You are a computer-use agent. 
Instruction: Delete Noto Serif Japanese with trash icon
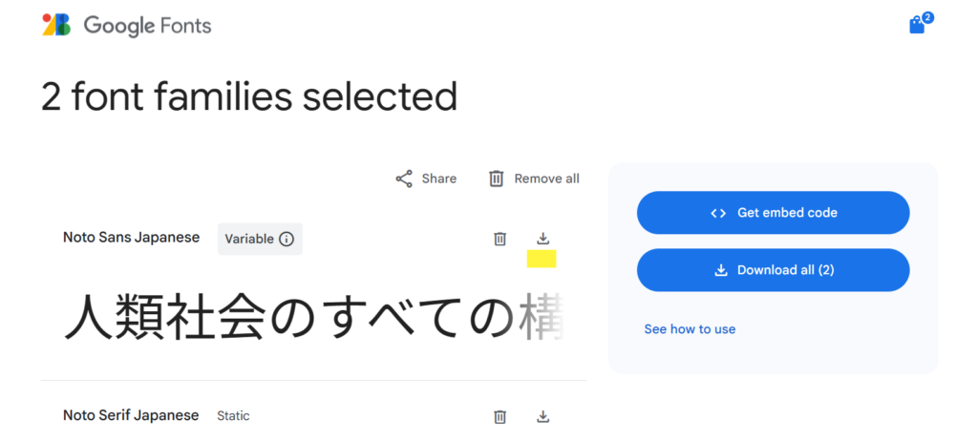(x=500, y=417)
